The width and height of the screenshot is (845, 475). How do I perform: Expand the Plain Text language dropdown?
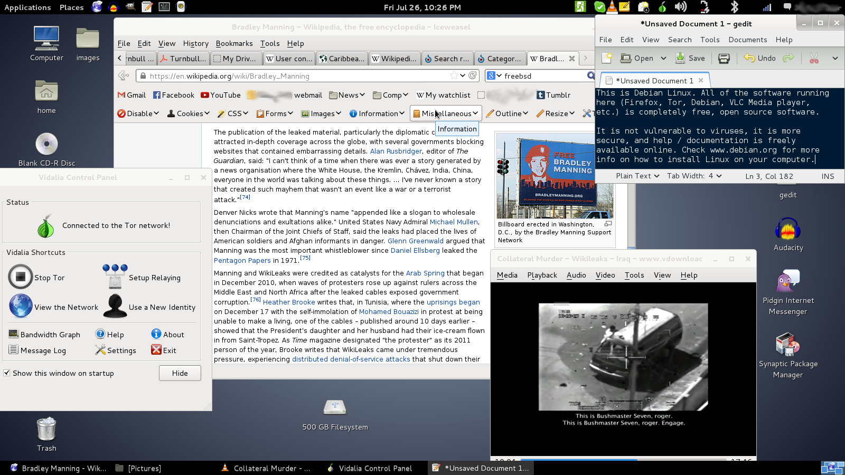pyautogui.click(x=637, y=176)
